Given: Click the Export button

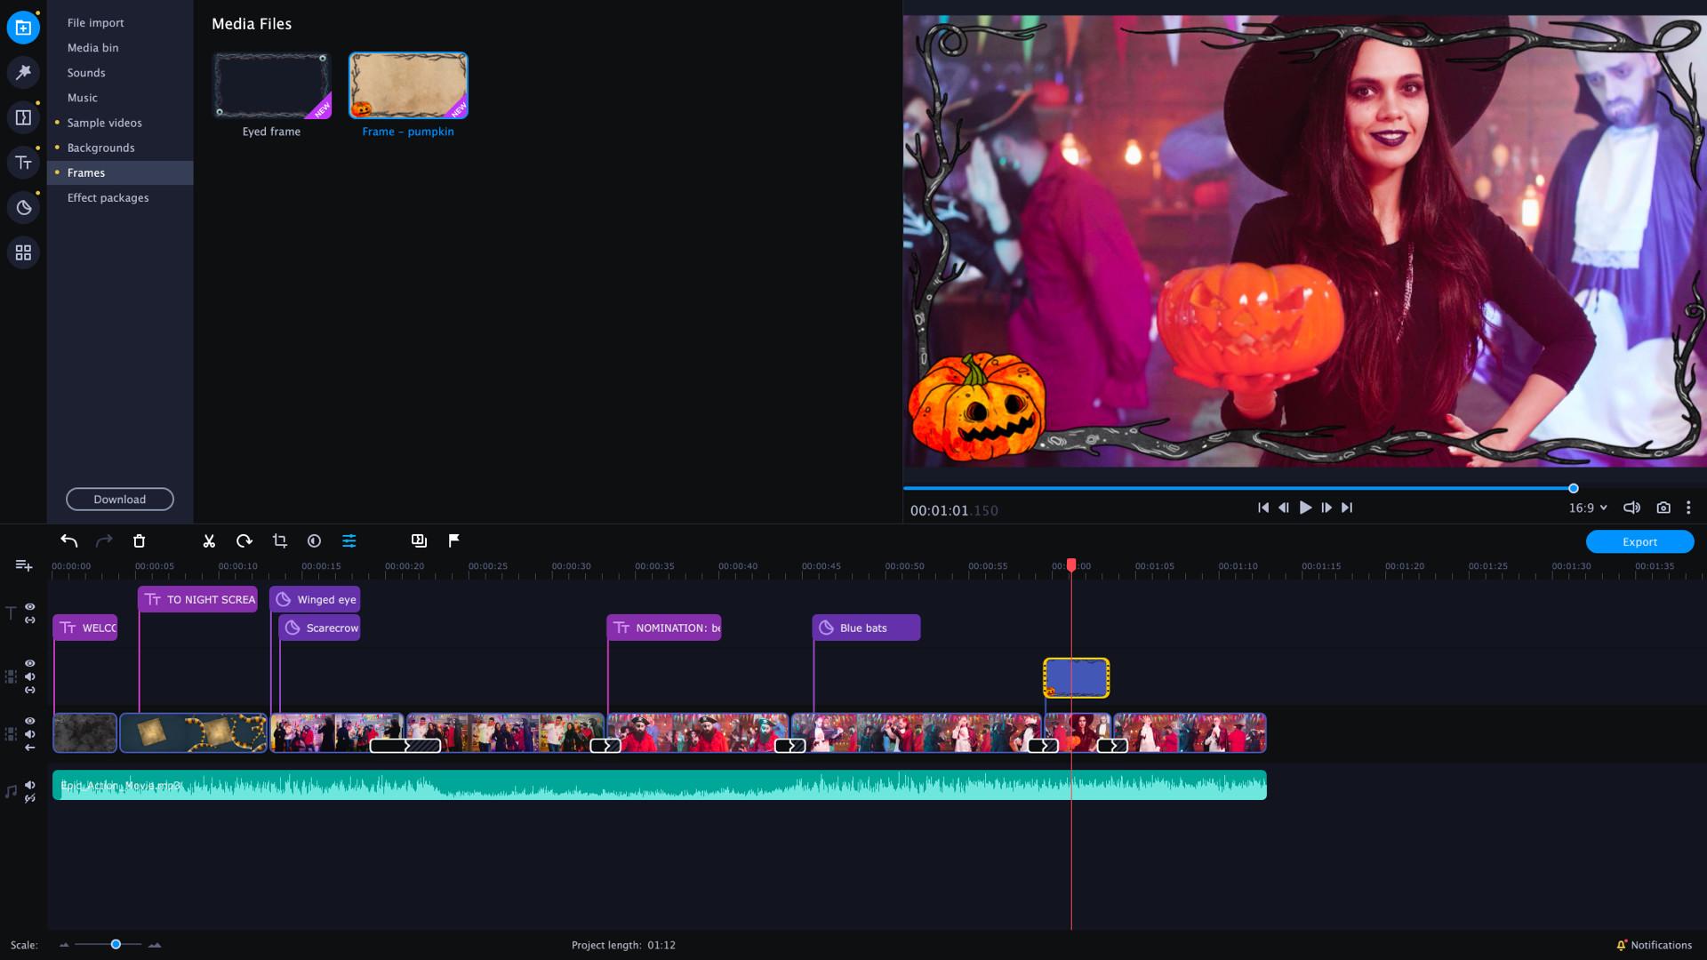Looking at the screenshot, I should [1639, 541].
